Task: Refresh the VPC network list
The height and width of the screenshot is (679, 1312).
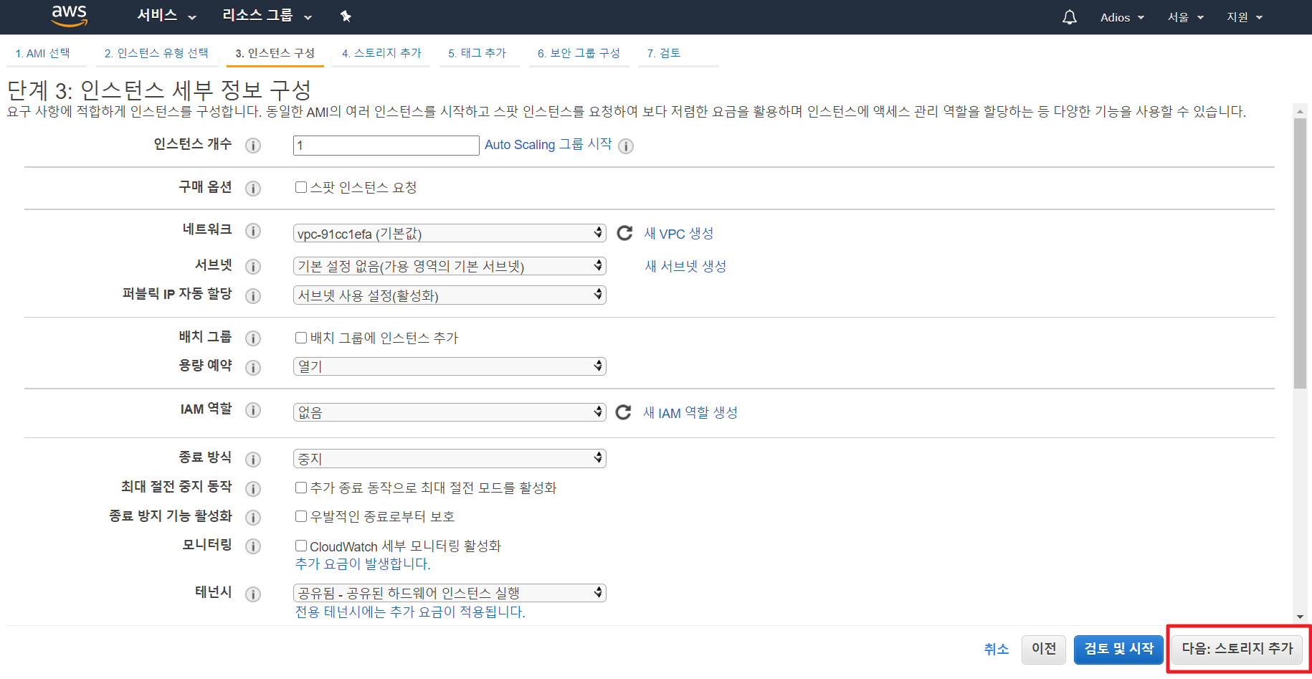Action: click(x=624, y=233)
